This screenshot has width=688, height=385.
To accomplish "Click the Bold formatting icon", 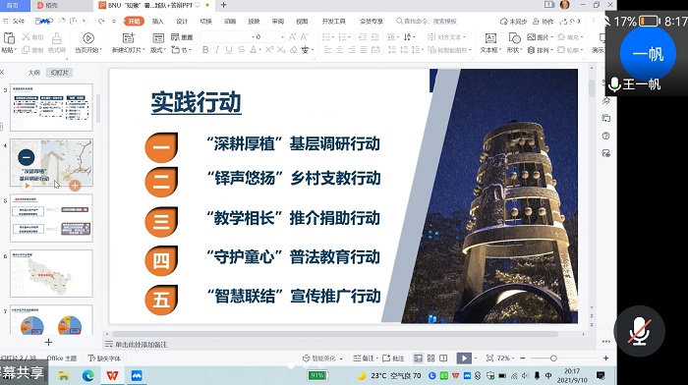I will coord(204,49).
